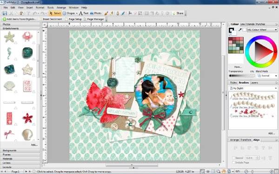Select the scissors cutting tool
The height and width of the screenshot is (174, 279).
pyautogui.click(x=130, y=13)
